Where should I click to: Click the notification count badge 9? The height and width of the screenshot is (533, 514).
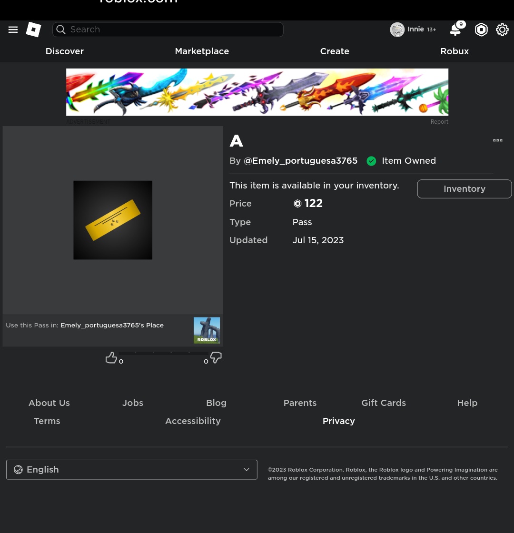[x=461, y=24]
